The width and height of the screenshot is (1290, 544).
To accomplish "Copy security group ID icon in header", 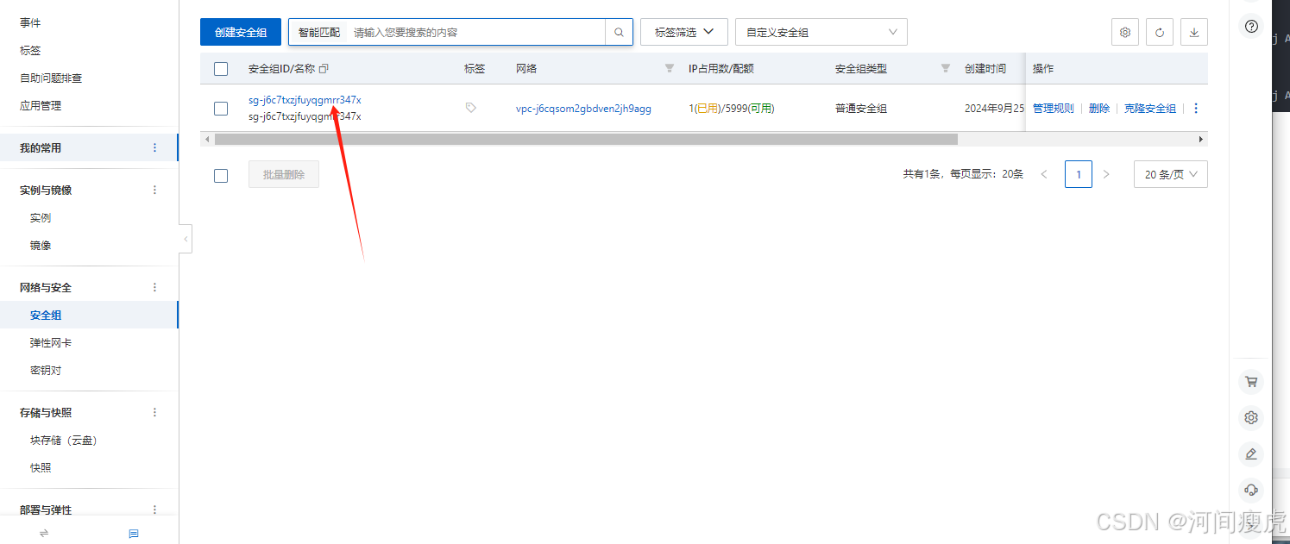I will point(324,69).
